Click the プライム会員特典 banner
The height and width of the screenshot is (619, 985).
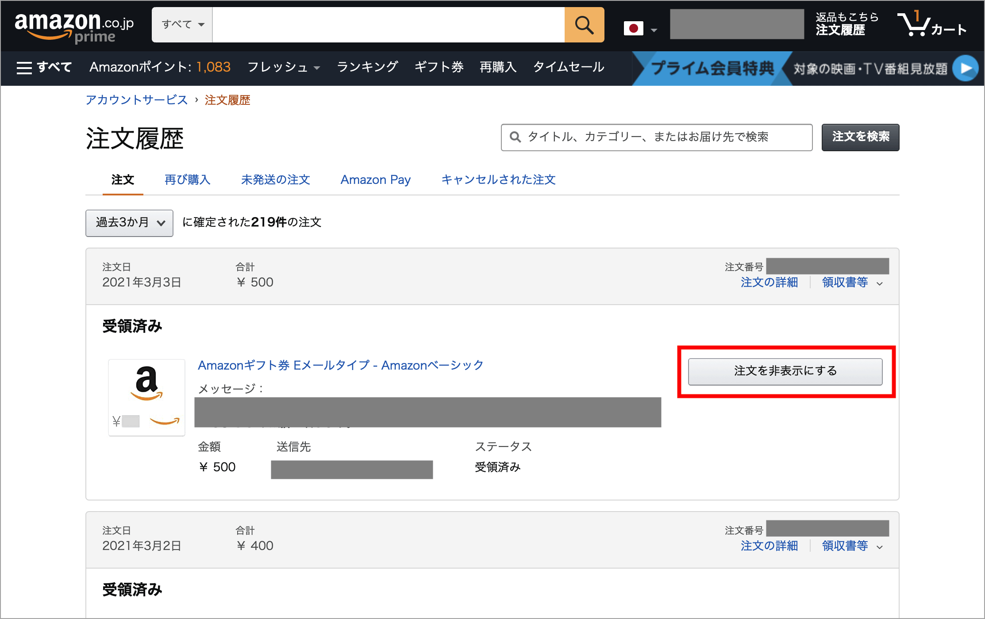[712, 68]
